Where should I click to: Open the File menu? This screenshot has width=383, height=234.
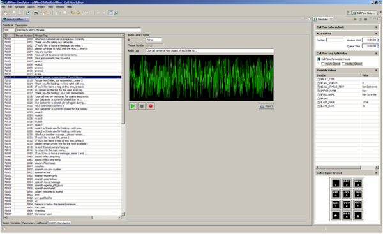3,7
